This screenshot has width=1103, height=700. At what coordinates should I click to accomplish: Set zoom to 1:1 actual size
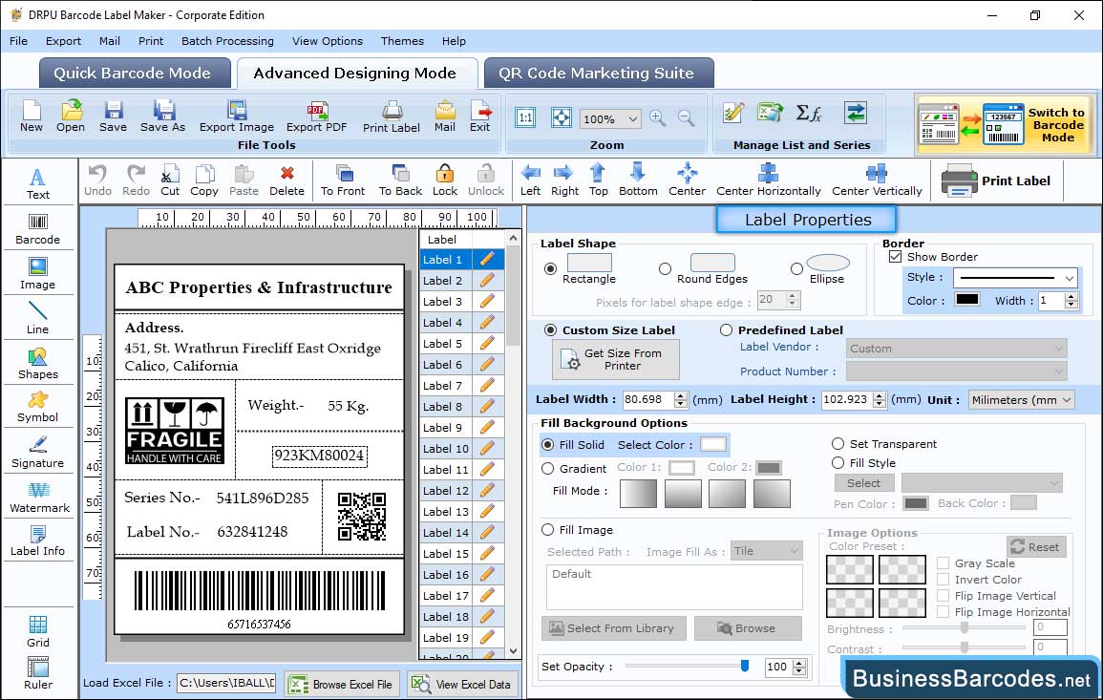[x=525, y=117]
